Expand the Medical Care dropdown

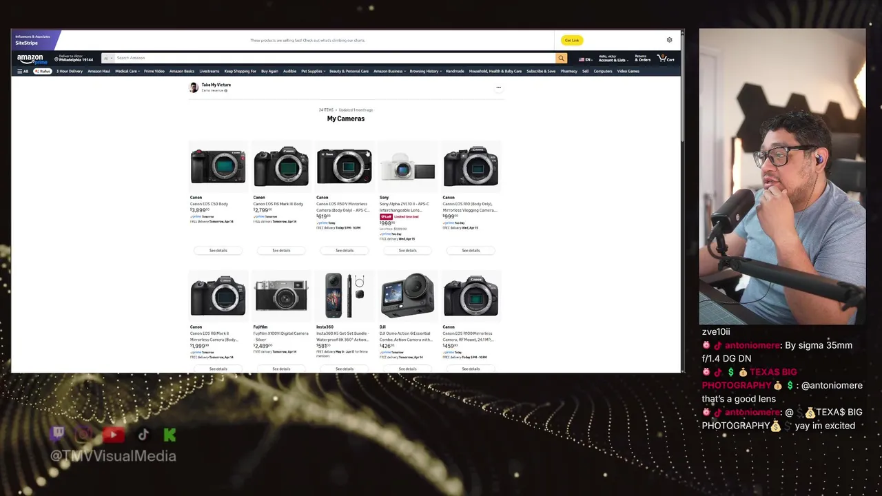[127, 71]
